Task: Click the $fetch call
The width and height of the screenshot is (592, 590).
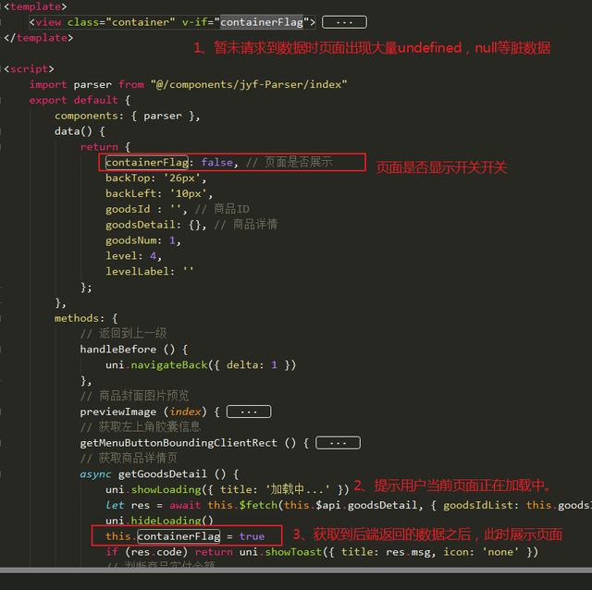Action: 258,506
